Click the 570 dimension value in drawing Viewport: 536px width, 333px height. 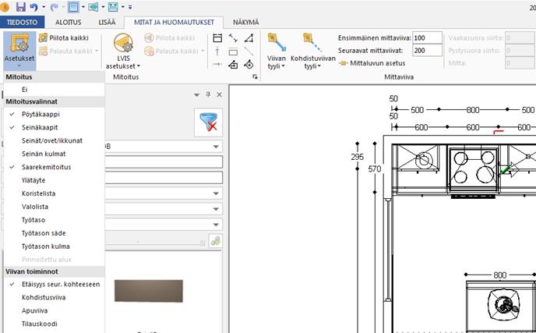tap(375, 168)
